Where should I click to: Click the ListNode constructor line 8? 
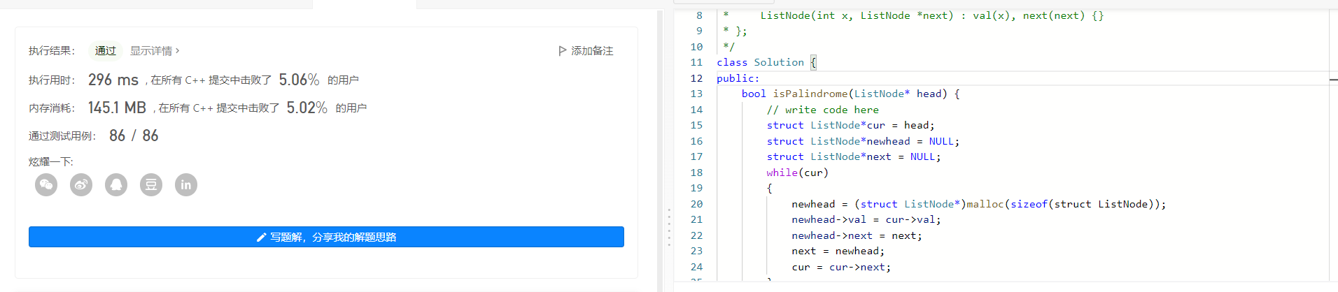932,15
